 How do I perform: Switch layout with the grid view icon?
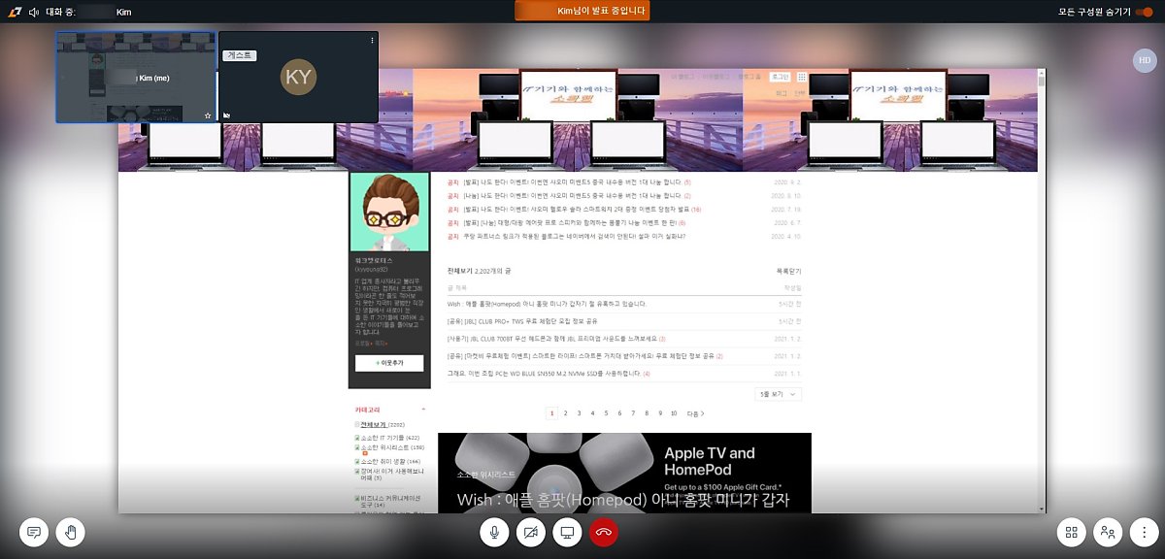[x=1072, y=532]
